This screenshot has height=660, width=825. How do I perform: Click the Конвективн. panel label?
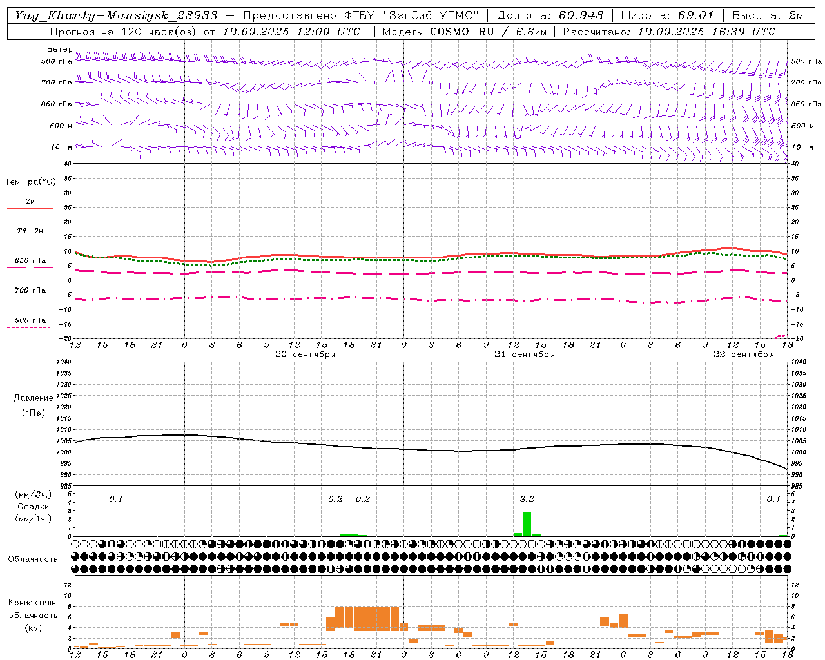pyautogui.click(x=34, y=603)
